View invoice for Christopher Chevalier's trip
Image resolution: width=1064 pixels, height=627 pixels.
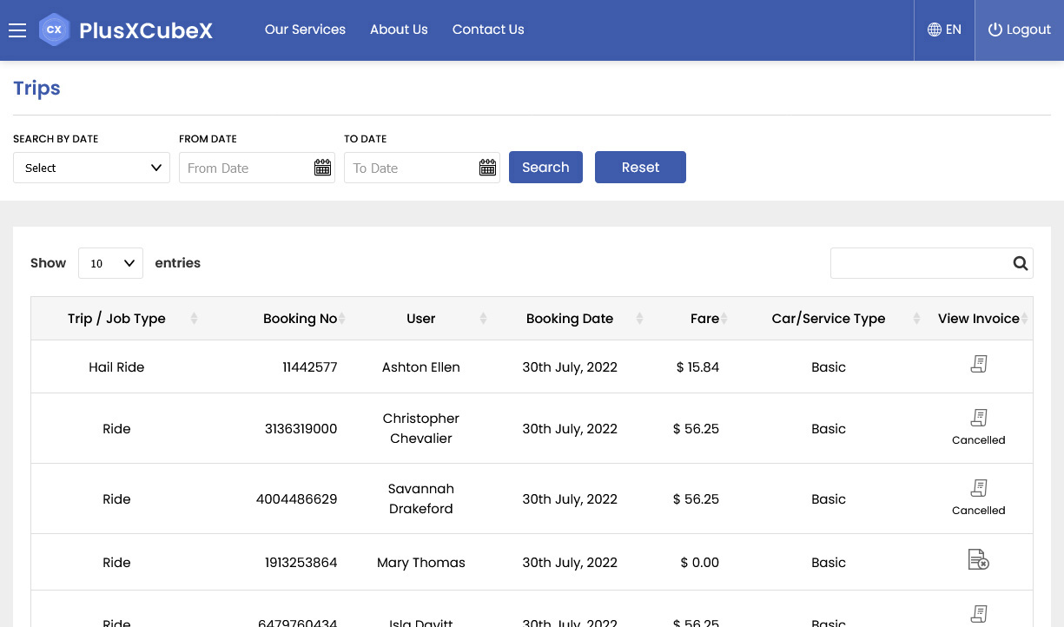tap(979, 418)
